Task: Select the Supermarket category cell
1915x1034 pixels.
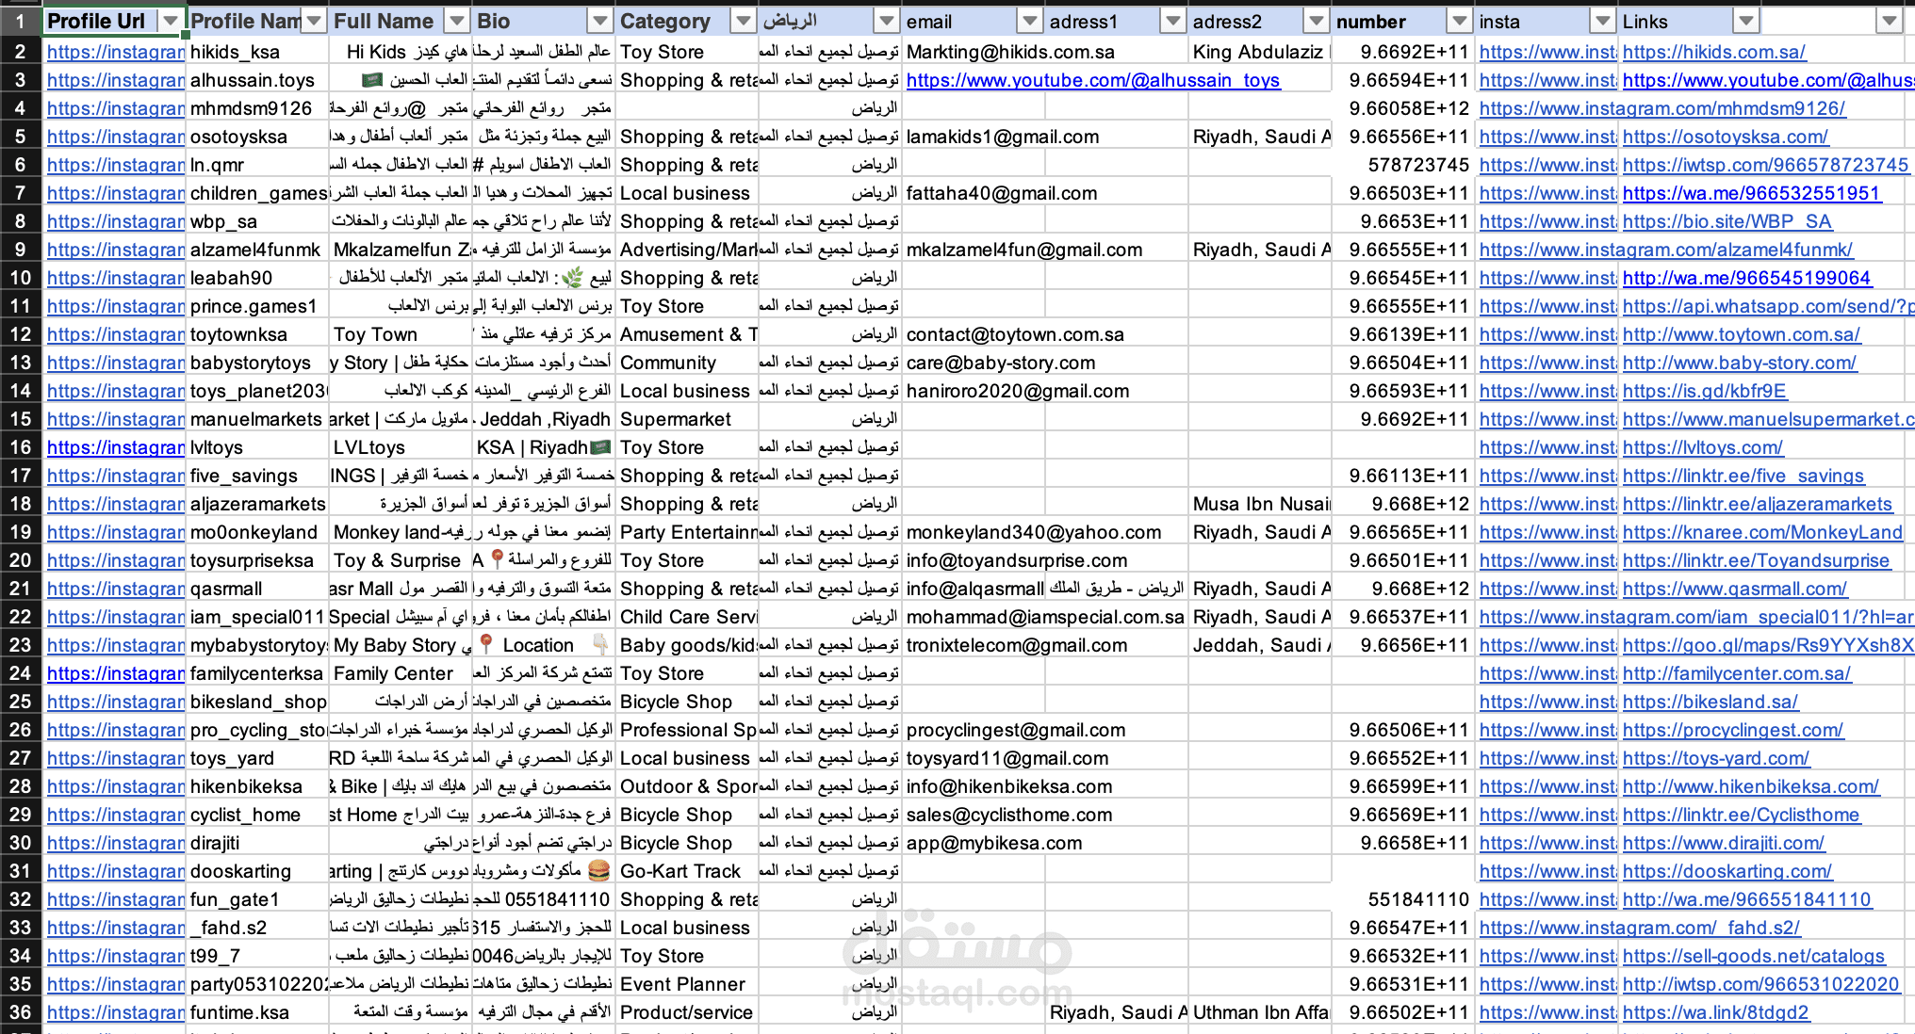Action: pyautogui.click(x=687, y=419)
